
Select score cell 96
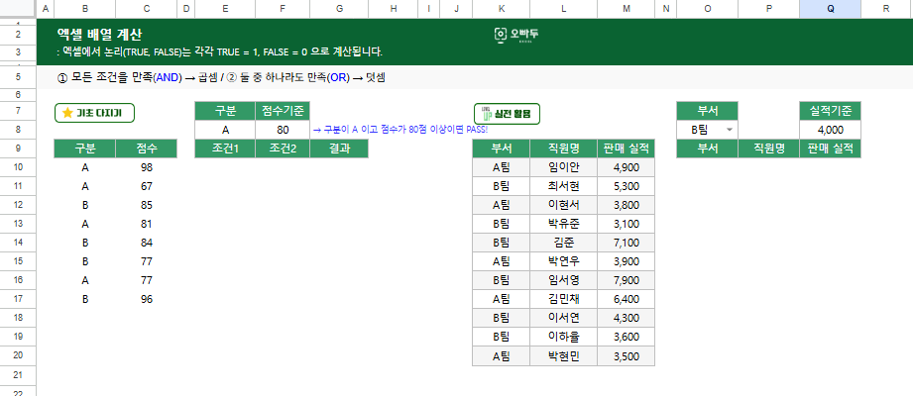click(x=146, y=299)
